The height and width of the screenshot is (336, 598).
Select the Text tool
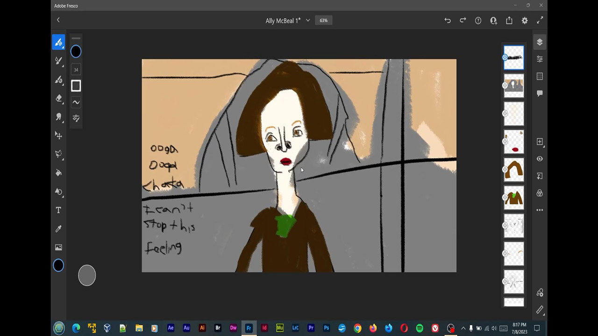click(x=58, y=210)
